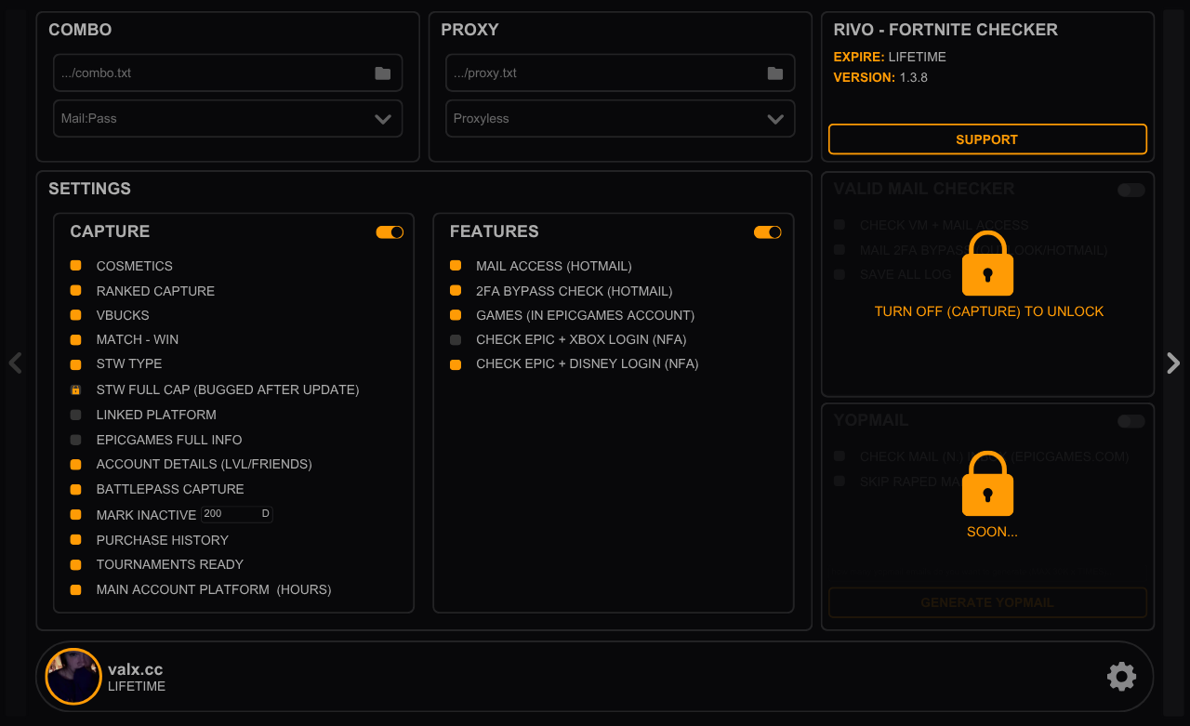The height and width of the screenshot is (726, 1190).
Task: Click the SUPPORT button
Action: pos(987,139)
